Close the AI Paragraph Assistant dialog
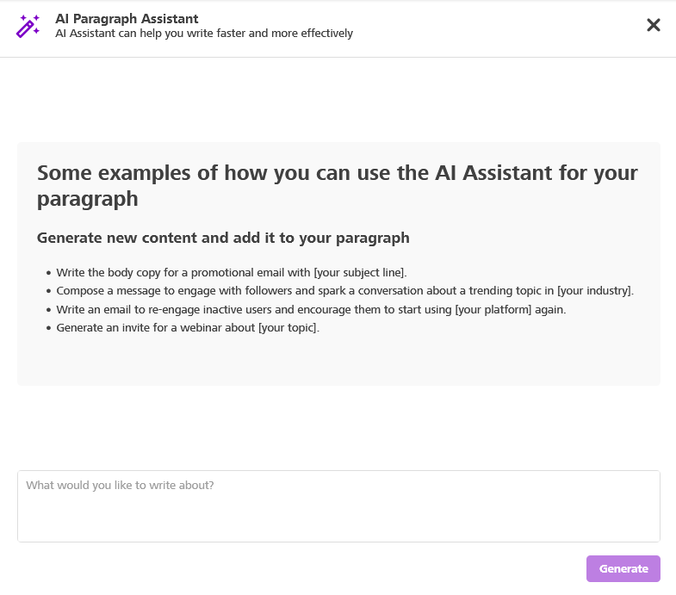This screenshot has width=676, height=595. (x=653, y=25)
